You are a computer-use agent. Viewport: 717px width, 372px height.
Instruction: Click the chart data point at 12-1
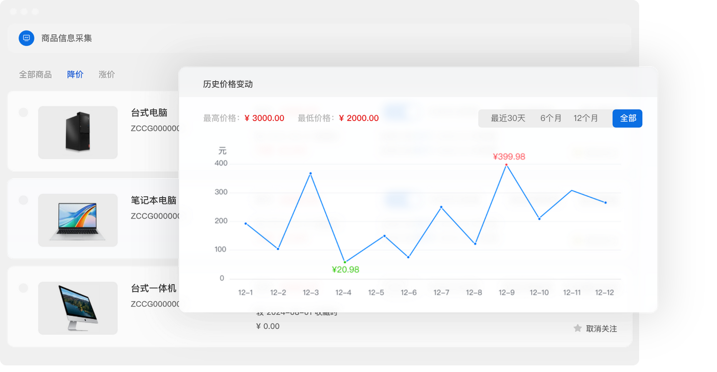[245, 224]
